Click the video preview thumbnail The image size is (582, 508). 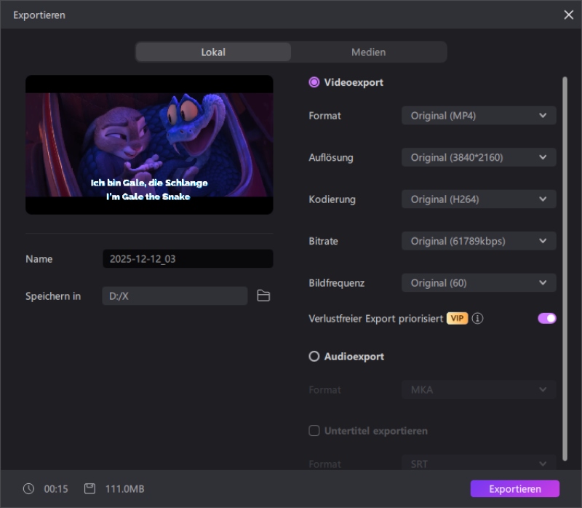click(x=149, y=144)
